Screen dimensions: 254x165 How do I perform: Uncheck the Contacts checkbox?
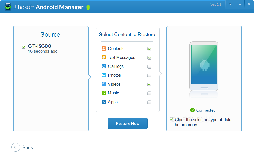click(x=149, y=49)
